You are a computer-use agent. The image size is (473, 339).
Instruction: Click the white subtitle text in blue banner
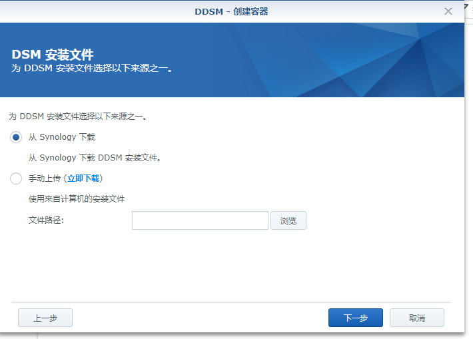[92, 68]
